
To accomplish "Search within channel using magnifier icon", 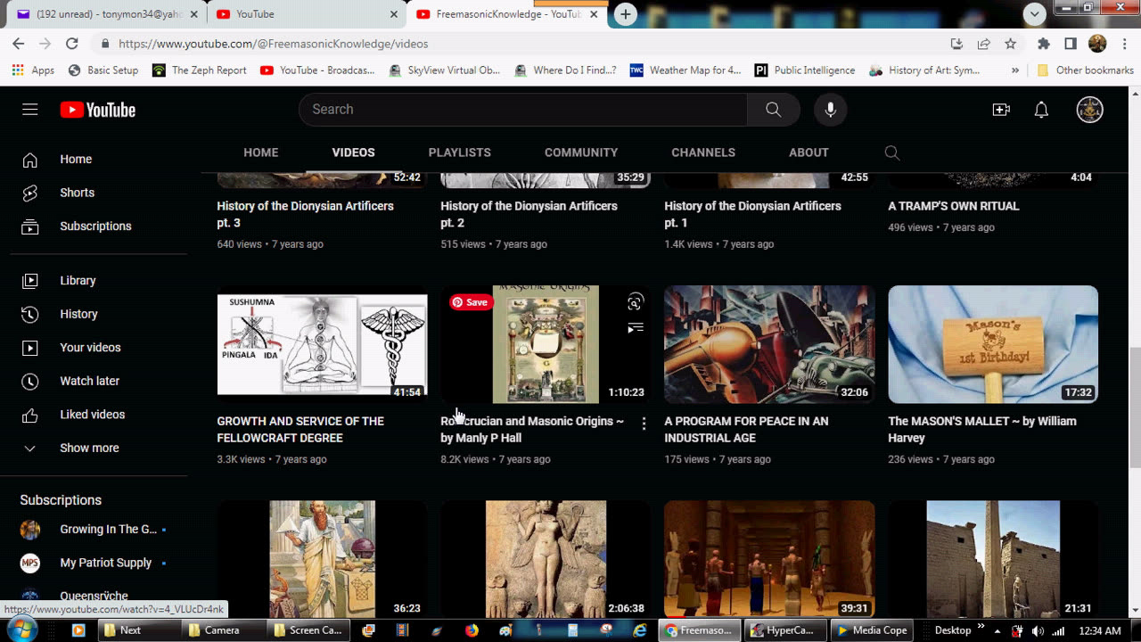I will pyautogui.click(x=891, y=152).
